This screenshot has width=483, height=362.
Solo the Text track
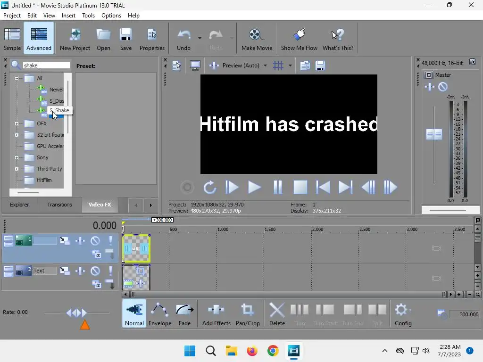[110, 271]
